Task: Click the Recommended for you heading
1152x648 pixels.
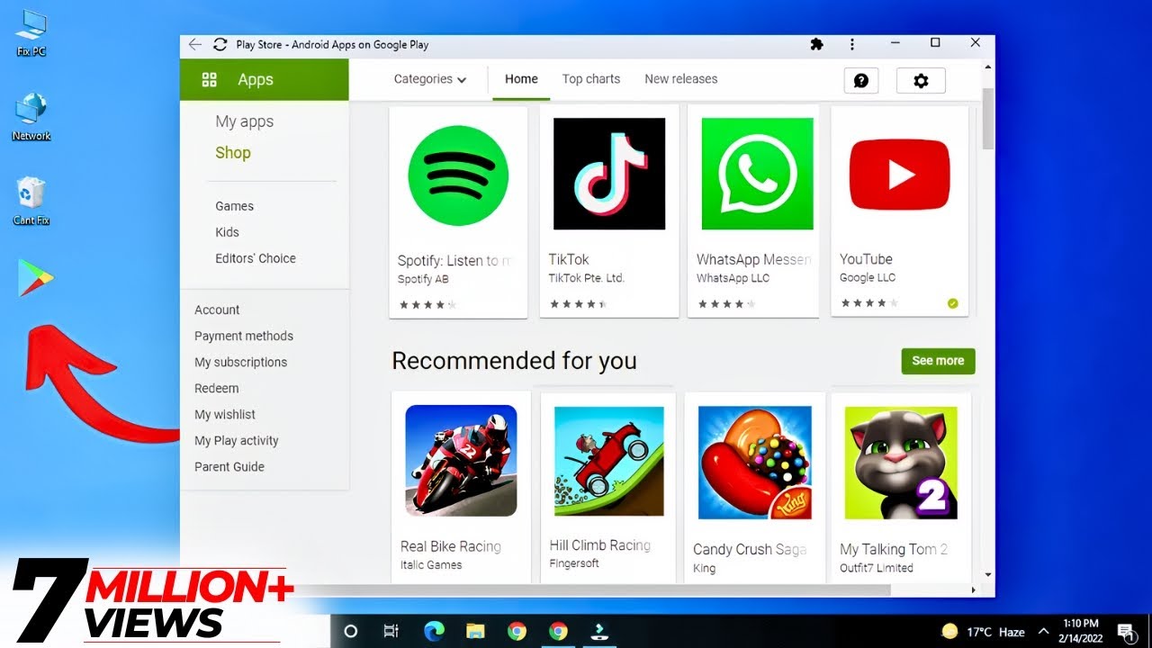Action: coord(514,361)
